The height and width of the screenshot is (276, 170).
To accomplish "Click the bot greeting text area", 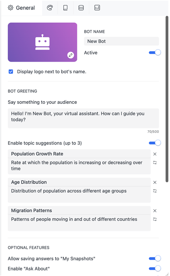I will tap(83, 118).
